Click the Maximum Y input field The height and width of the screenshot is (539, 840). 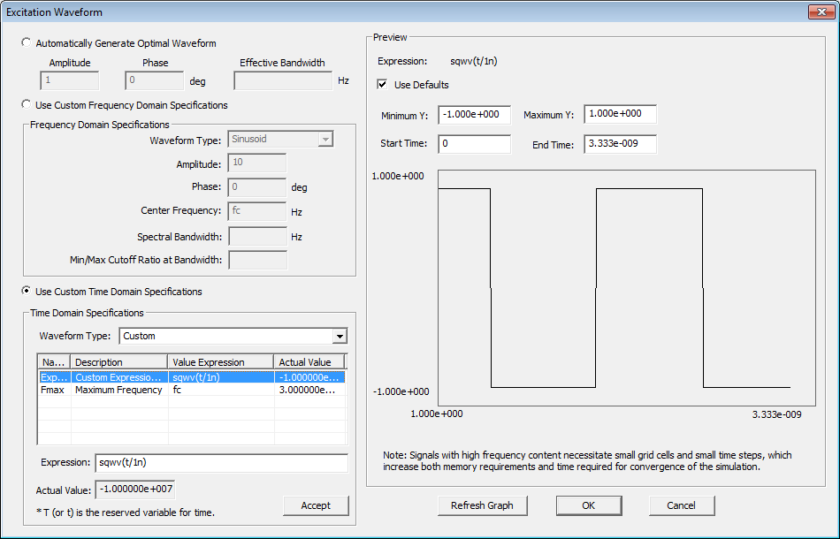(619, 115)
